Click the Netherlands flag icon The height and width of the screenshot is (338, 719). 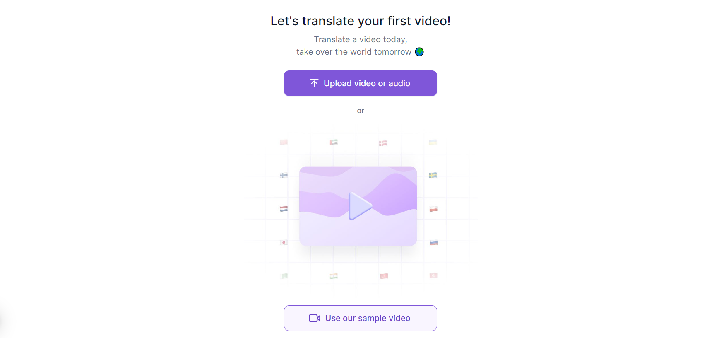tap(284, 209)
